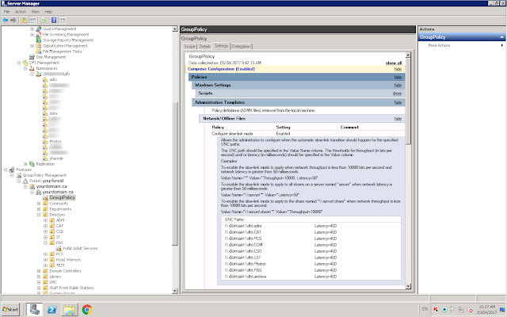Select the GroupPolicy item in the tree
Image resolution: width=507 pixels, height=317 pixels.
[x=62, y=197]
